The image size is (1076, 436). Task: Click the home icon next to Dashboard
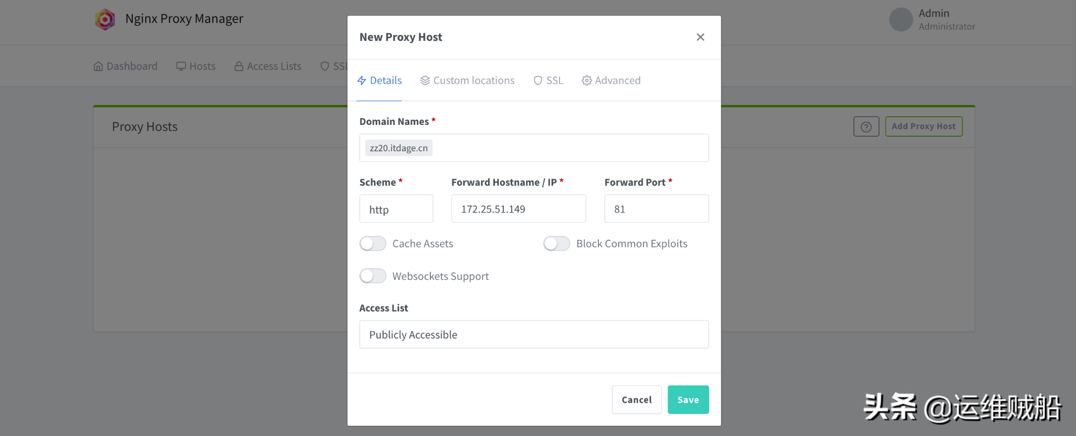click(98, 66)
